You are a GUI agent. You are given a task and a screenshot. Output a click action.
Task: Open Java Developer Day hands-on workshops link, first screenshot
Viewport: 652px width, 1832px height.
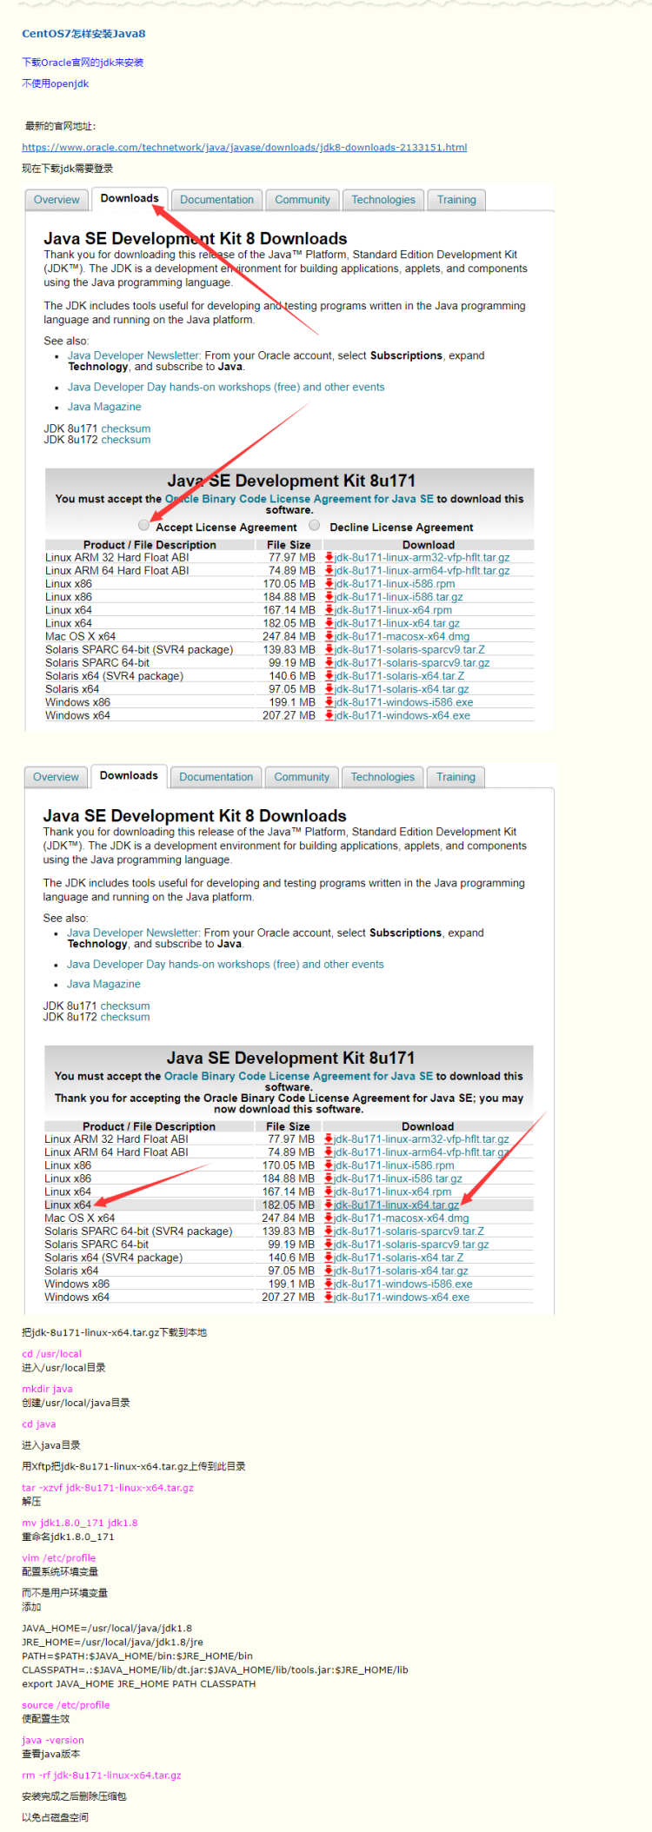click(x=226, y=388)
